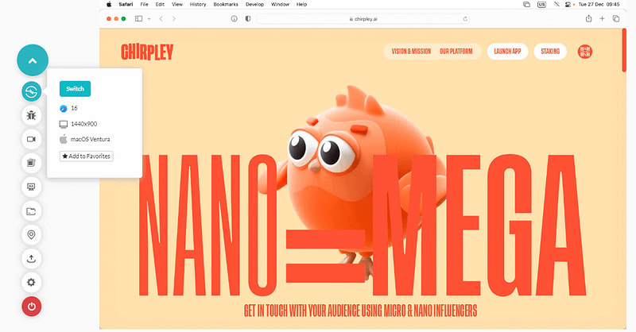Show tab overview icon in Safari
636x332 pixels.
(616, 18)
